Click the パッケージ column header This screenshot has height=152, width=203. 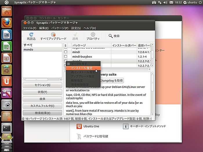point(91,45)
